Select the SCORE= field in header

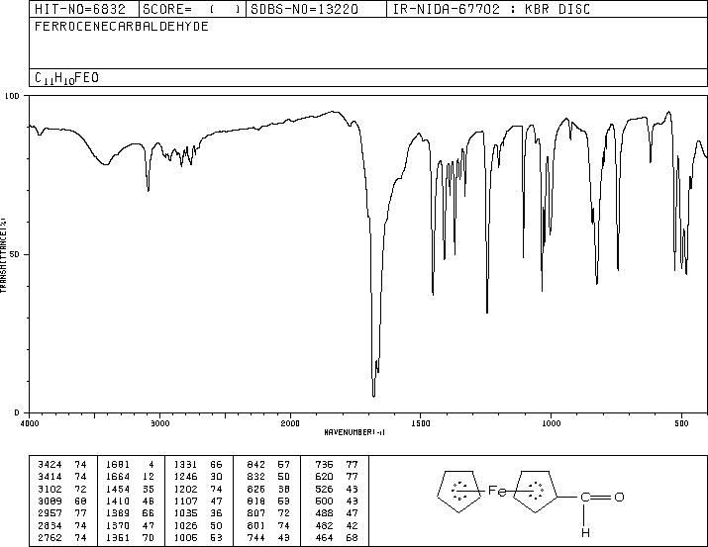click(x=192, y=9)
